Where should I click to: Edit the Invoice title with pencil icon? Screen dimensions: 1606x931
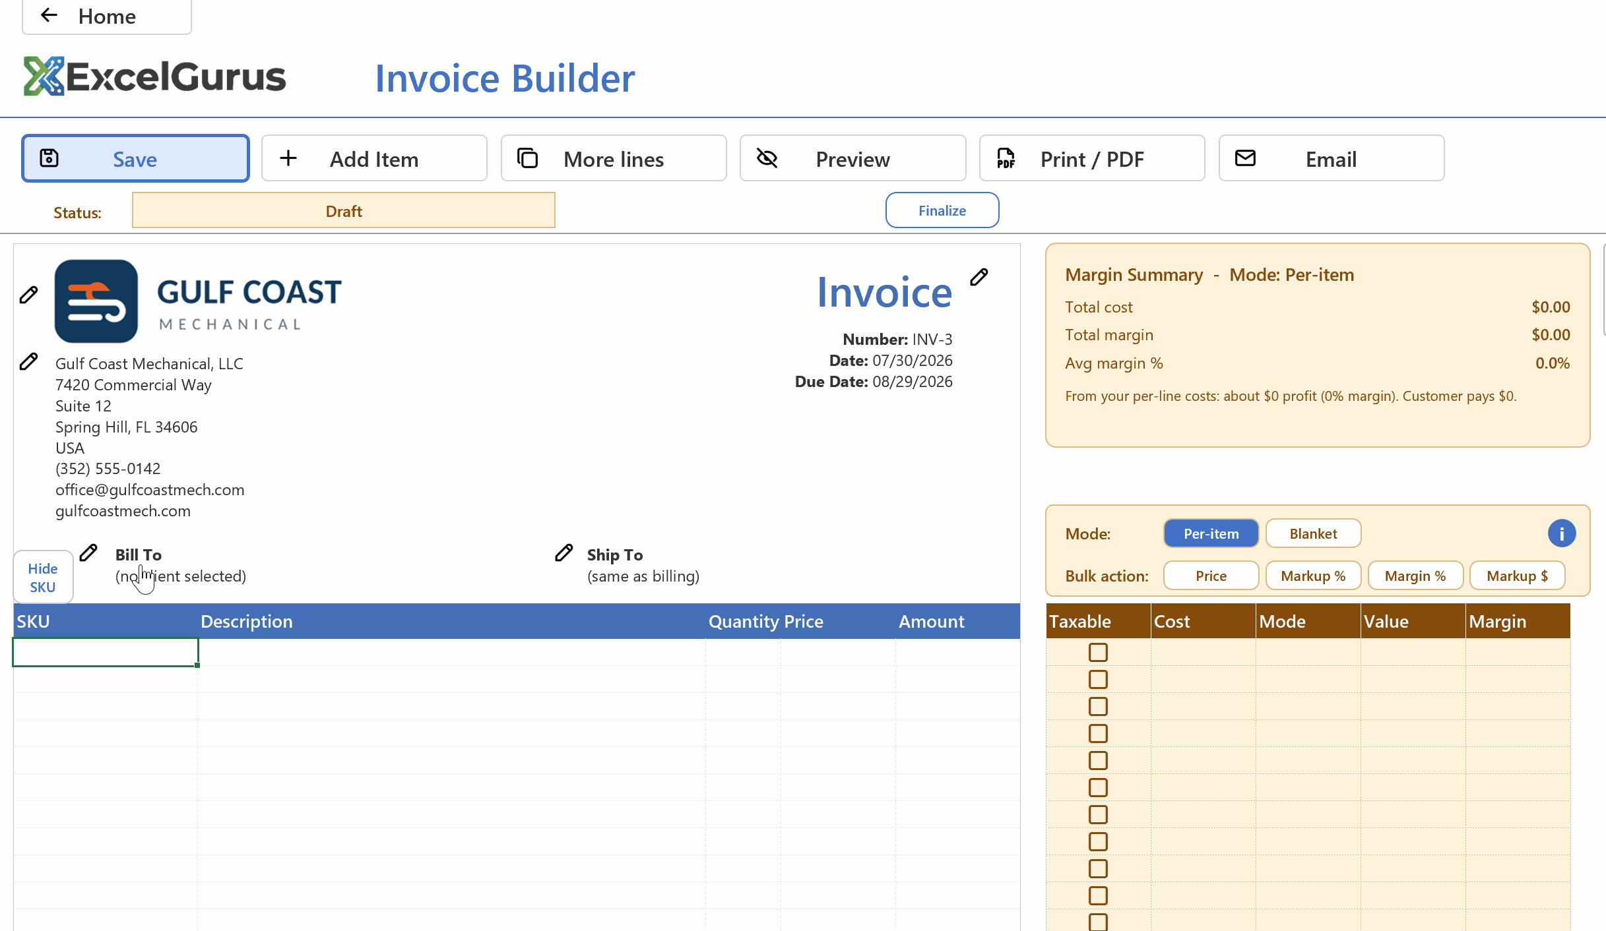[x=979, y=277]
